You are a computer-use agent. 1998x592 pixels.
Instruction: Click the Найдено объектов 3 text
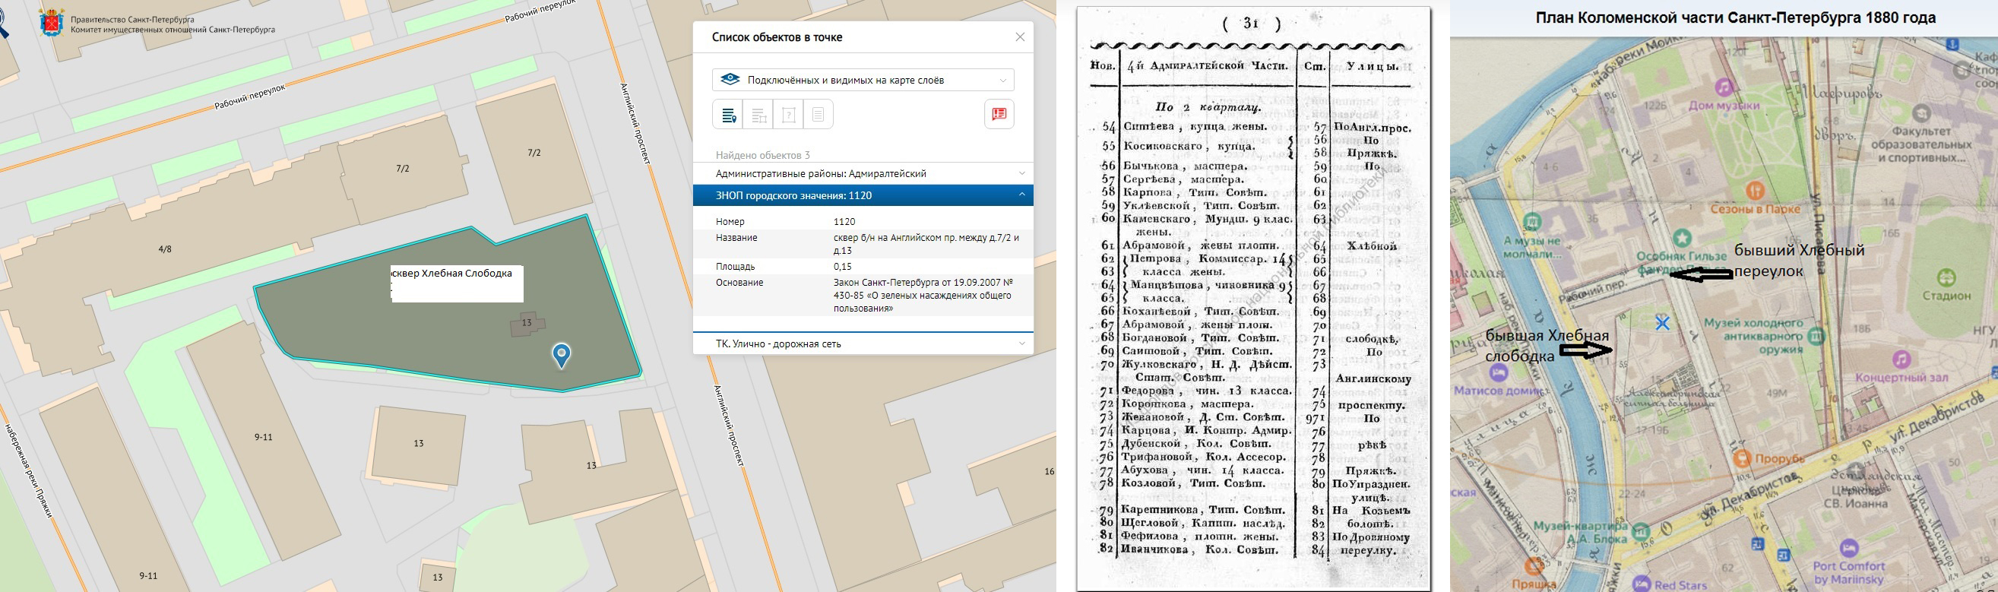(762, 155)
